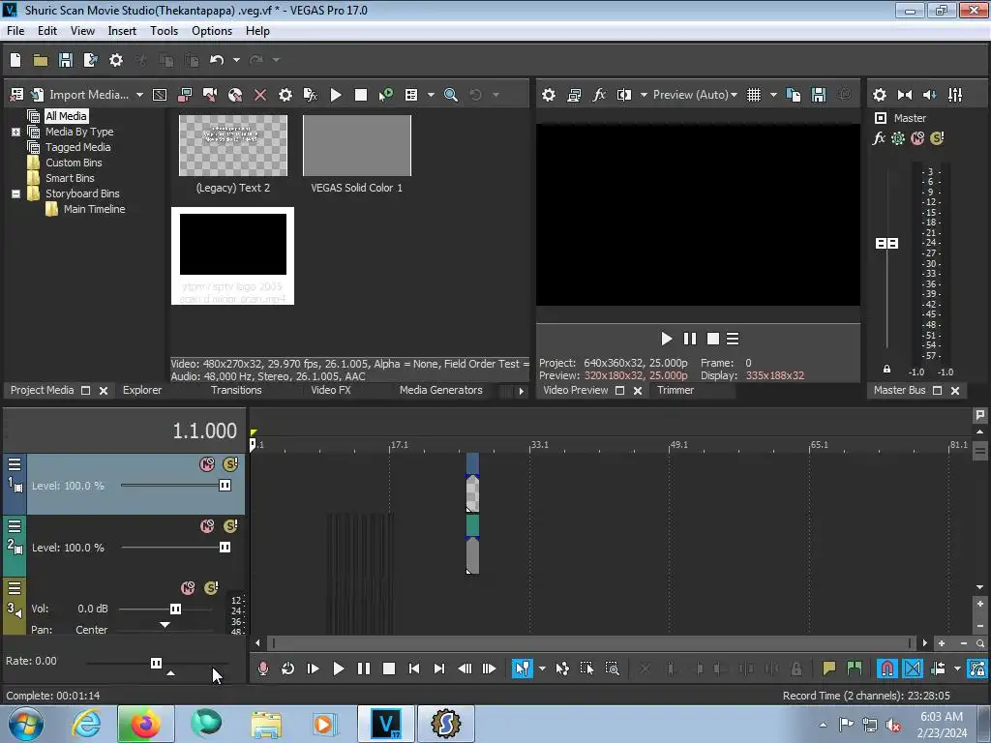The image size is (991, 743).
Task: Select the text event clip on track 1
Action: (x=472, y=493)
